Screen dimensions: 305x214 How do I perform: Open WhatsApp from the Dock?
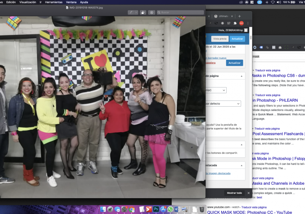pos(170,209)
